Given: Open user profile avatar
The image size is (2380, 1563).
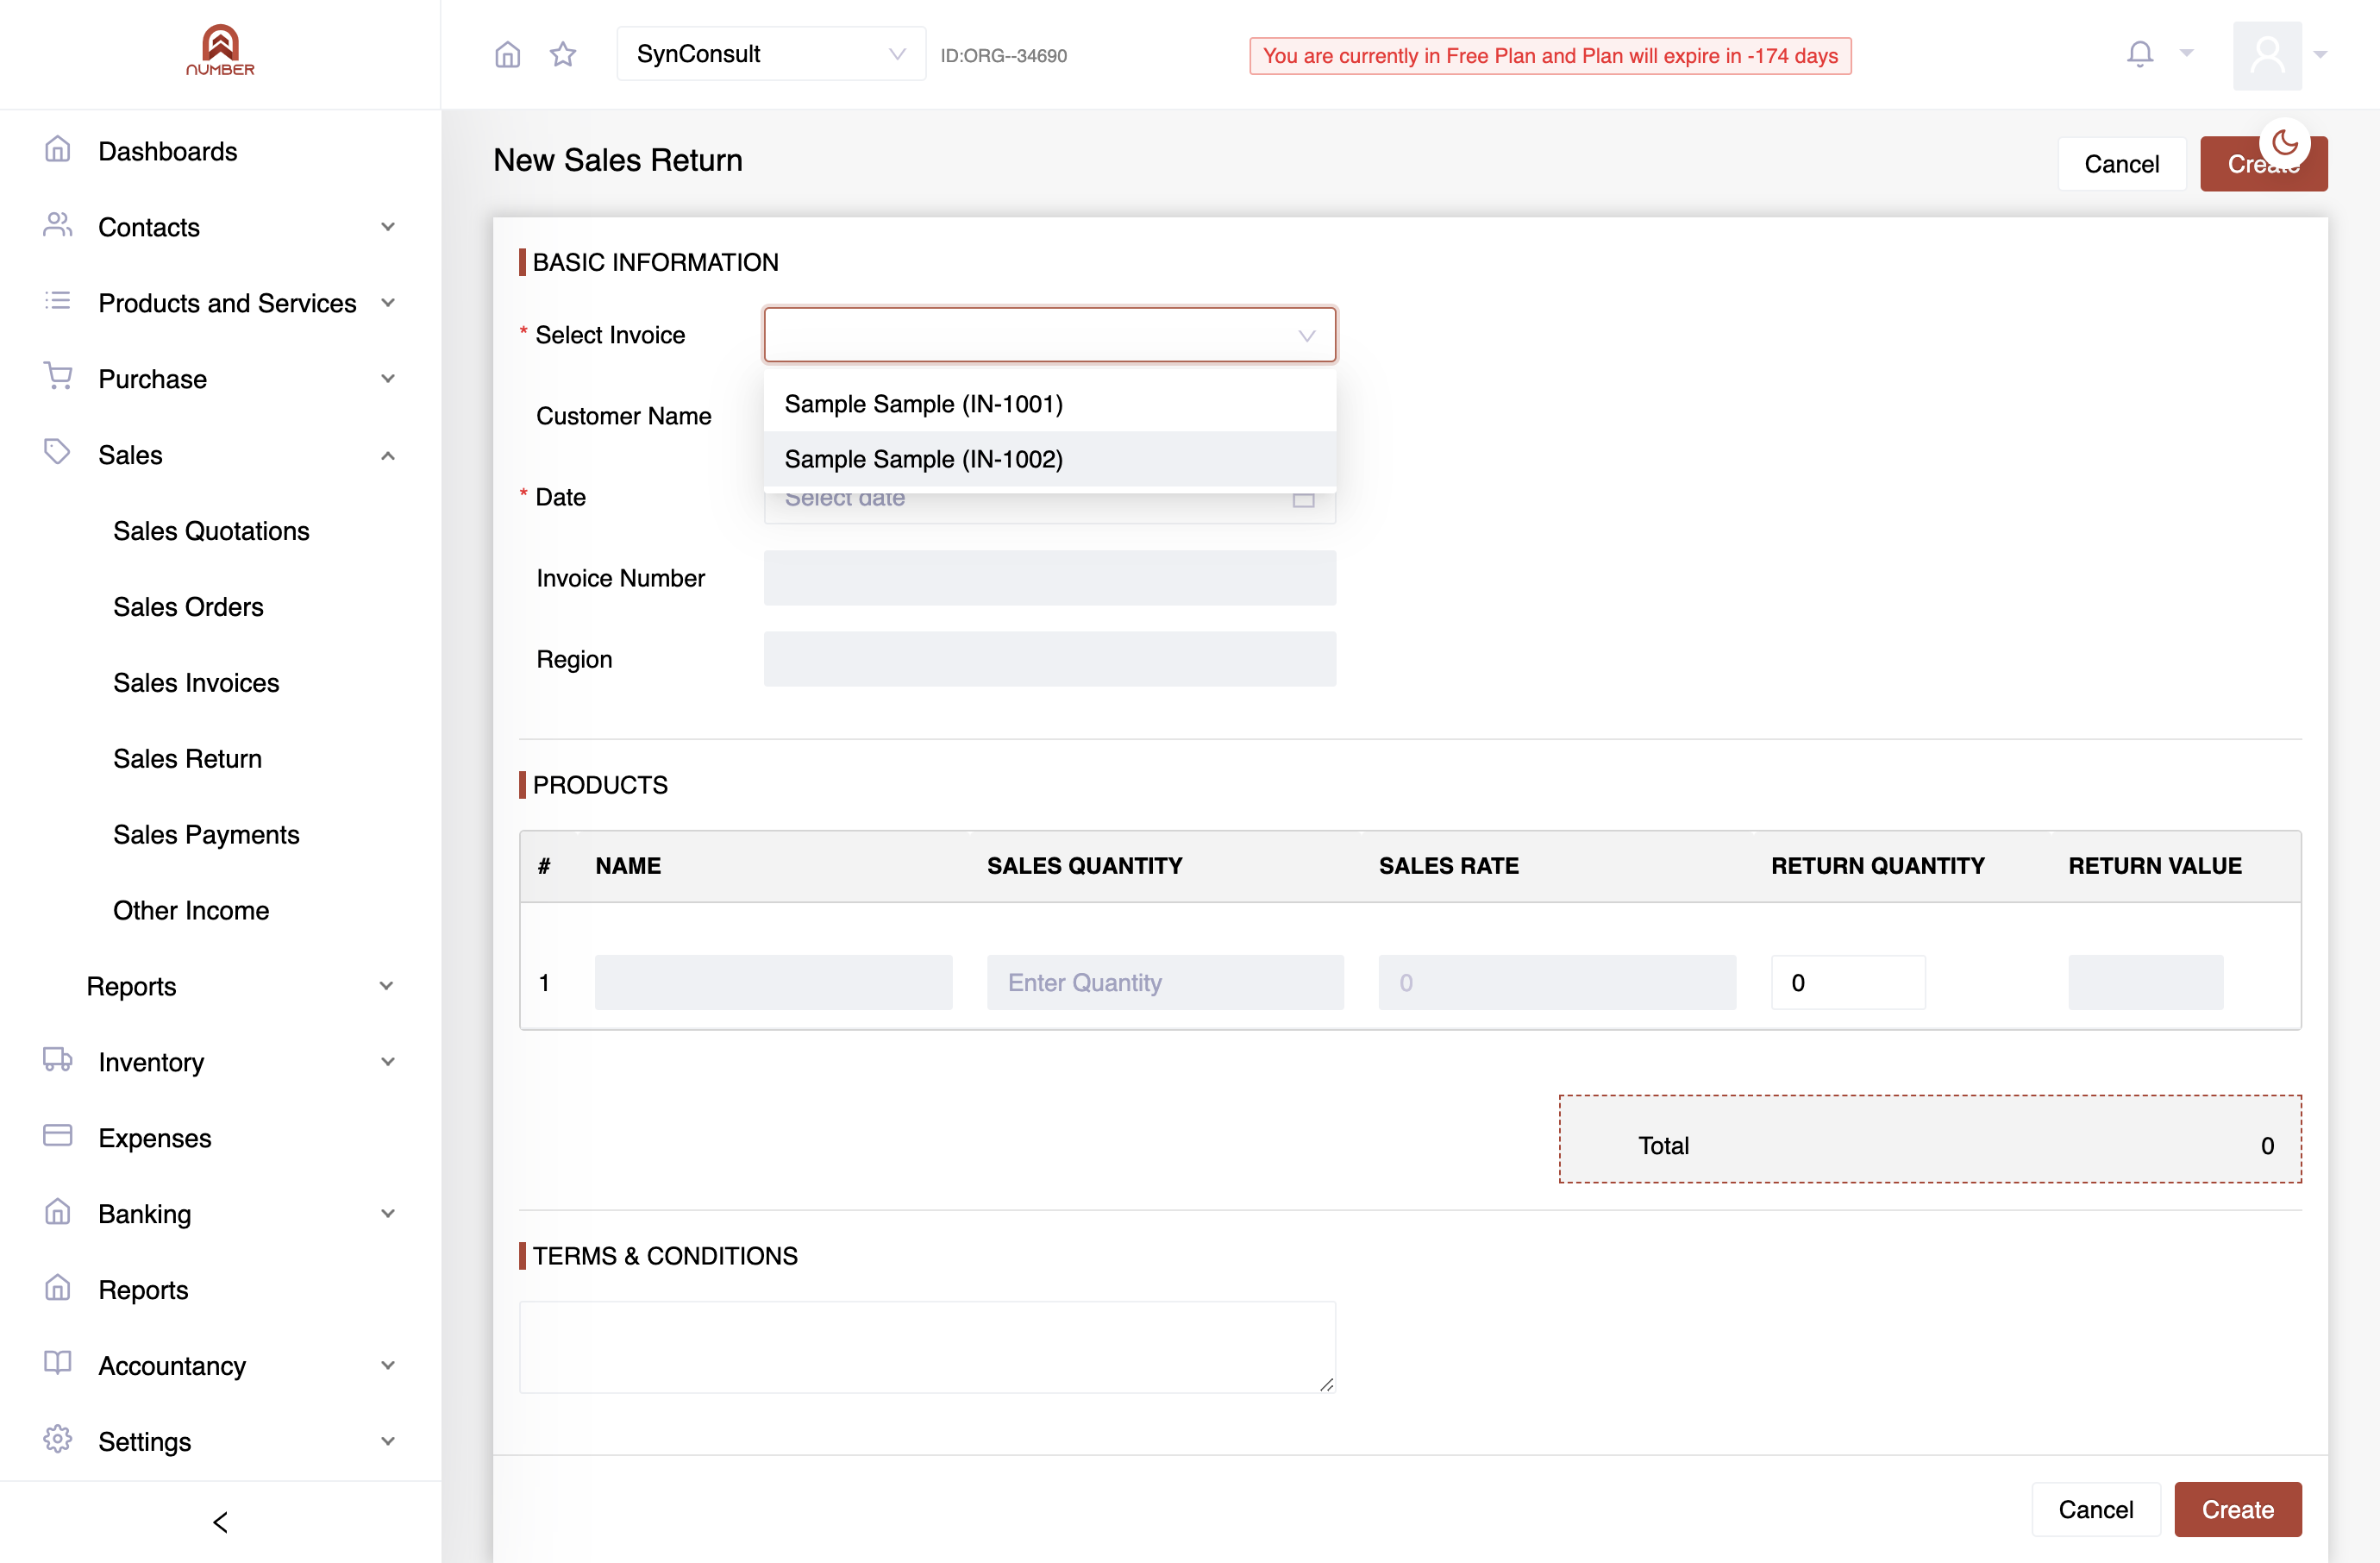Looking at the screenshot, I should pyautogui.click(x=2267, y=55).
